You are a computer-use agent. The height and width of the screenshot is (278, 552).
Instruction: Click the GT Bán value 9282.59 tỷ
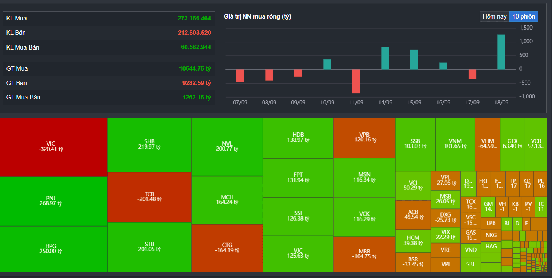197,83
